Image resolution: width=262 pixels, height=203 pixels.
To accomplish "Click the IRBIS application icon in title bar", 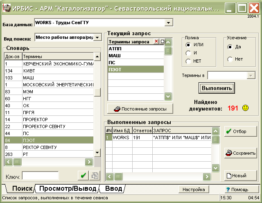I will pos(7,8).
